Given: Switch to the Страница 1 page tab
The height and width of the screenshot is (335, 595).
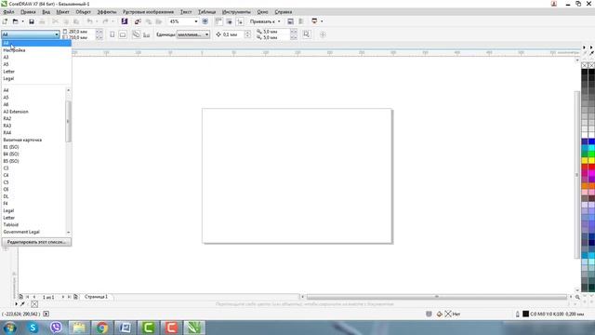Looking at the screenshot, I should (96, 297).
